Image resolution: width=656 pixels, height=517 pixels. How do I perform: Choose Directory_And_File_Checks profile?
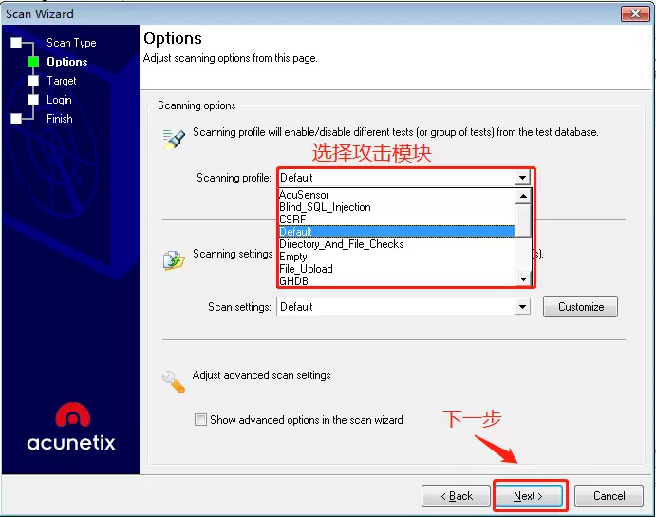(x=397, y=244)
